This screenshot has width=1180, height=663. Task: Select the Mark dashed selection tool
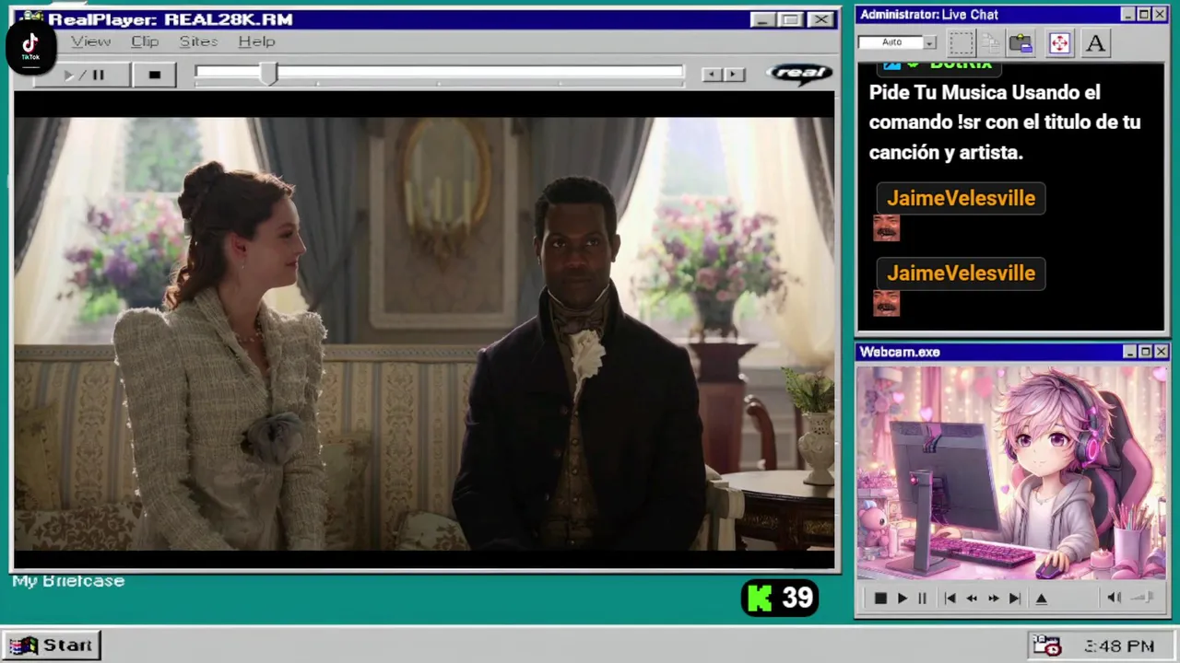pyautogui.click(x=961, y=42)
